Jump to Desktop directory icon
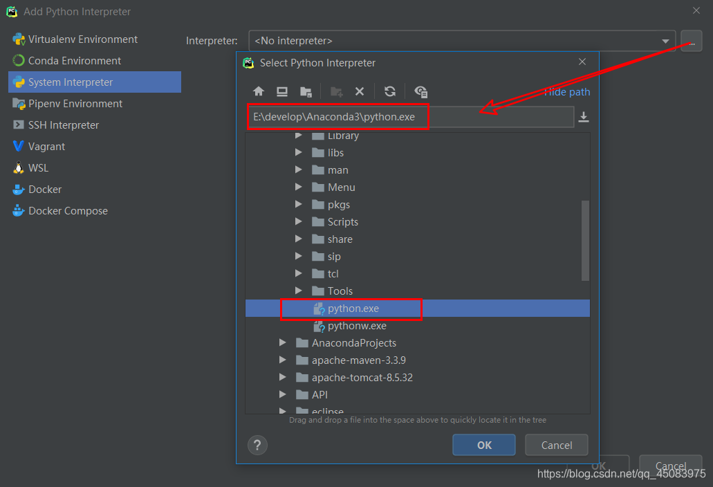Screen dimensions: 713x487 tap(282, 91)
